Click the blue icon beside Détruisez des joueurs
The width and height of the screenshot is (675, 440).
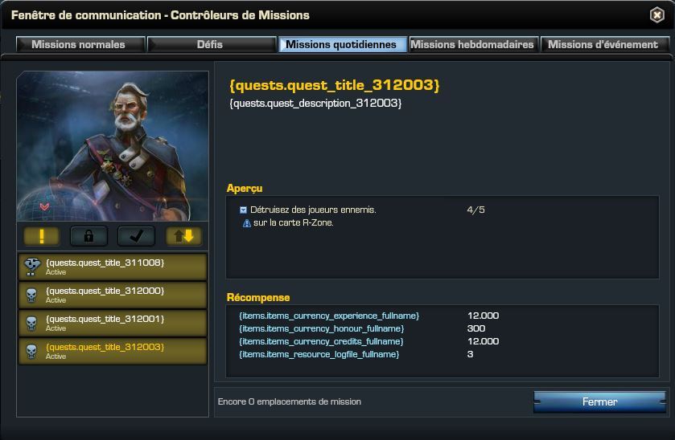pos(243,210)
